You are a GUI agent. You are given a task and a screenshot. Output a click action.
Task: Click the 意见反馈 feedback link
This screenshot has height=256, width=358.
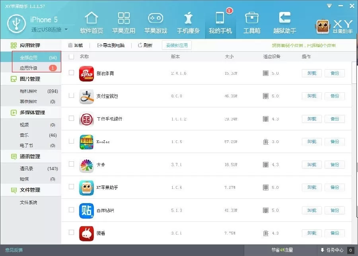tap(14, 250)
